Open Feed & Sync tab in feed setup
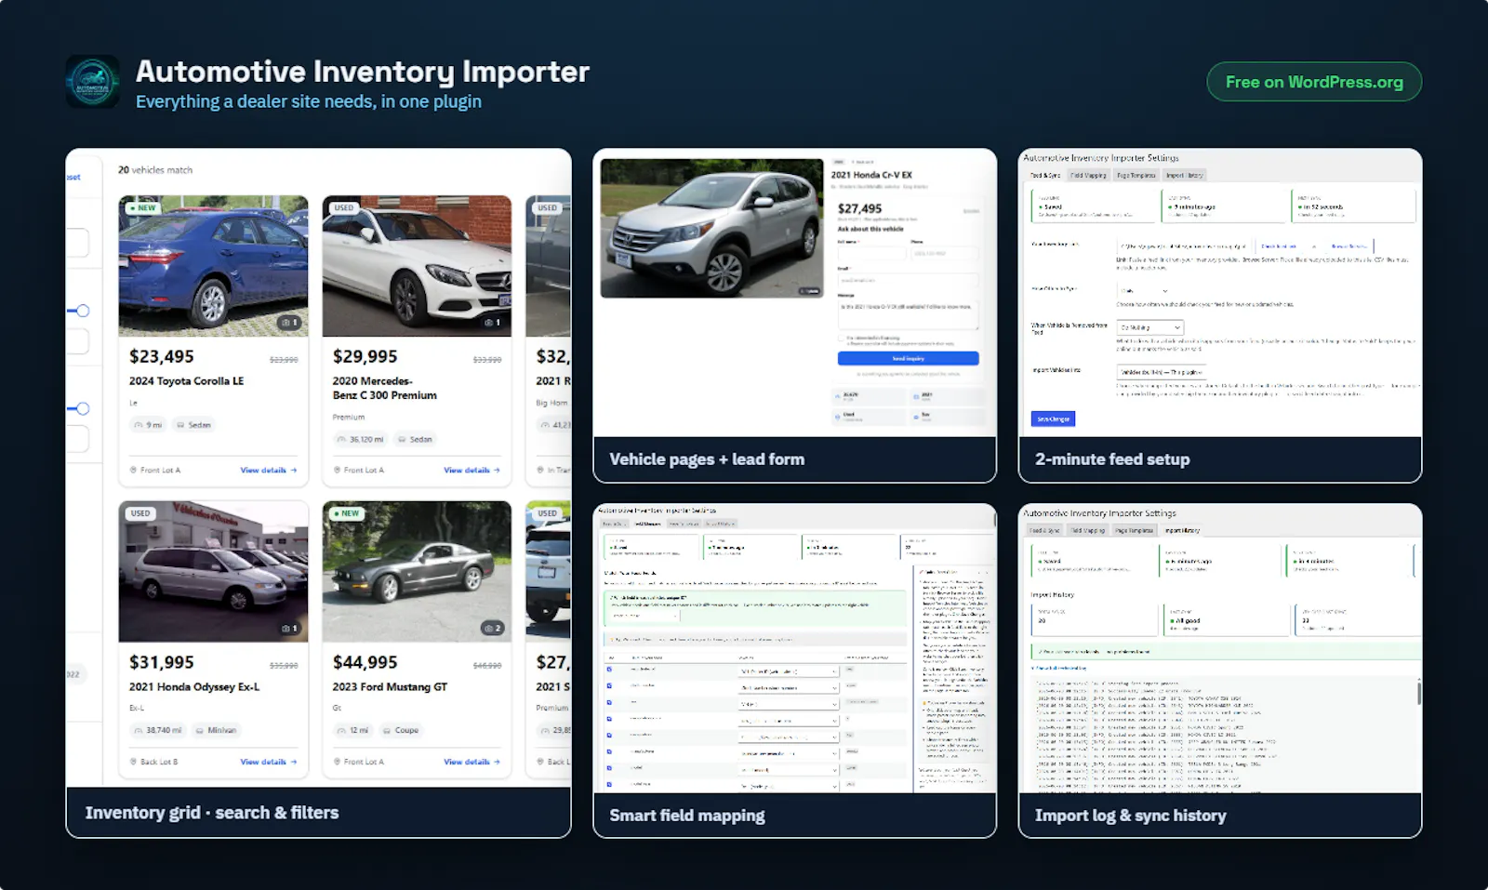This screenshot has height=890, width=1488. 1045,175
